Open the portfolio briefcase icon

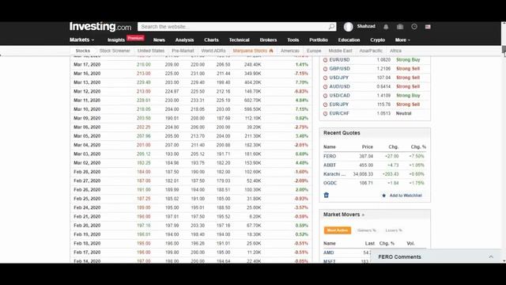(400, 27)
